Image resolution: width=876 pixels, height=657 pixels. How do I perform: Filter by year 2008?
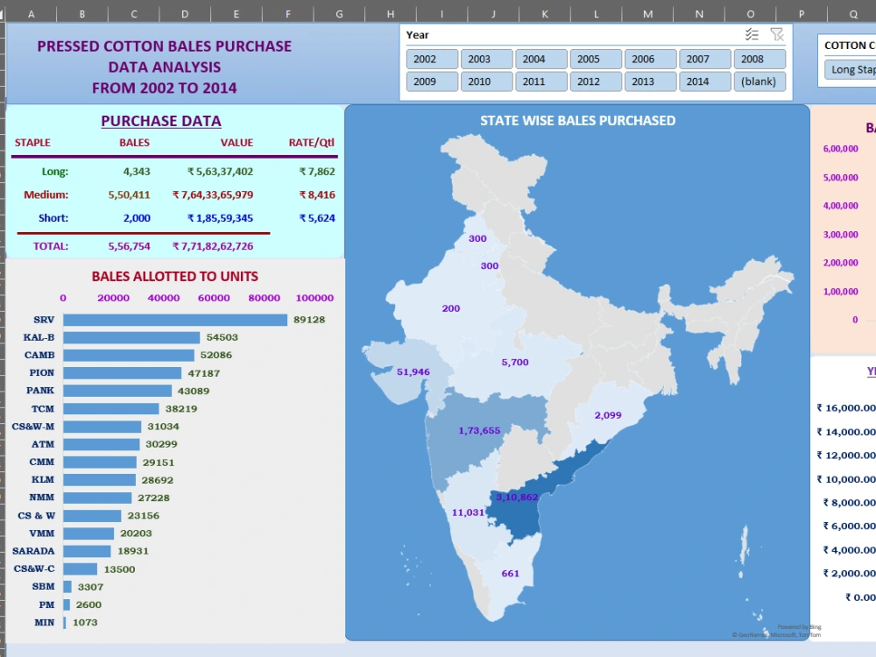(759, 59)
